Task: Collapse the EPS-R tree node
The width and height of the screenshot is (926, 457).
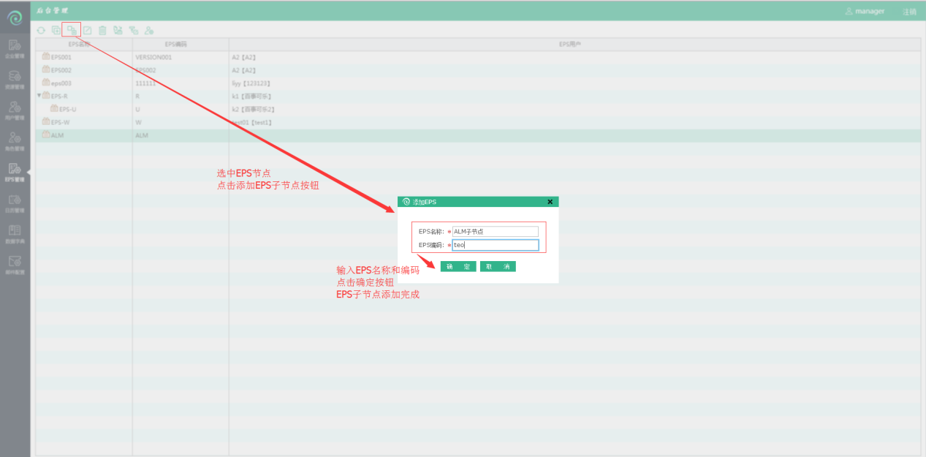Action: tap(39, 96)
